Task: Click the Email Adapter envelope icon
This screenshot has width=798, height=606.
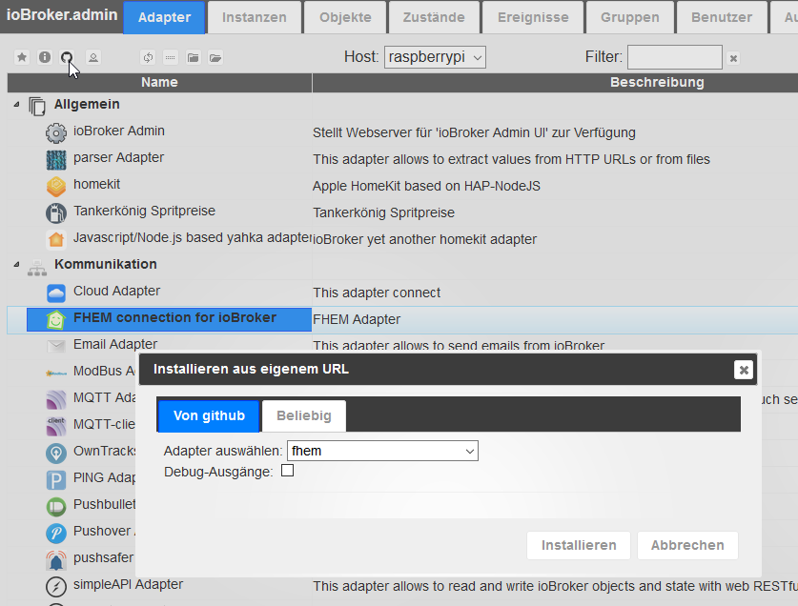Action: coord(56,346)
